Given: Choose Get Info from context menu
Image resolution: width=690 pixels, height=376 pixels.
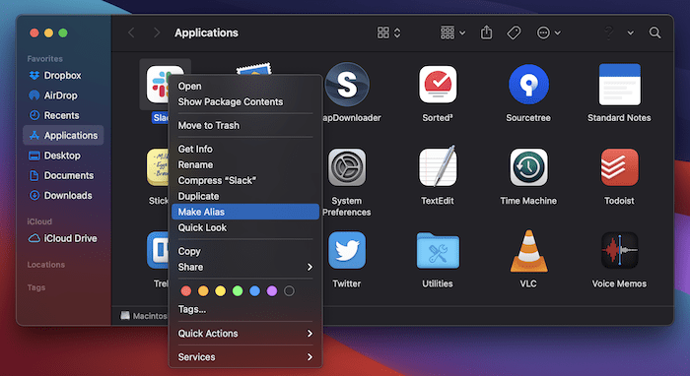Looking at the screenshot, I should [245, 149].
